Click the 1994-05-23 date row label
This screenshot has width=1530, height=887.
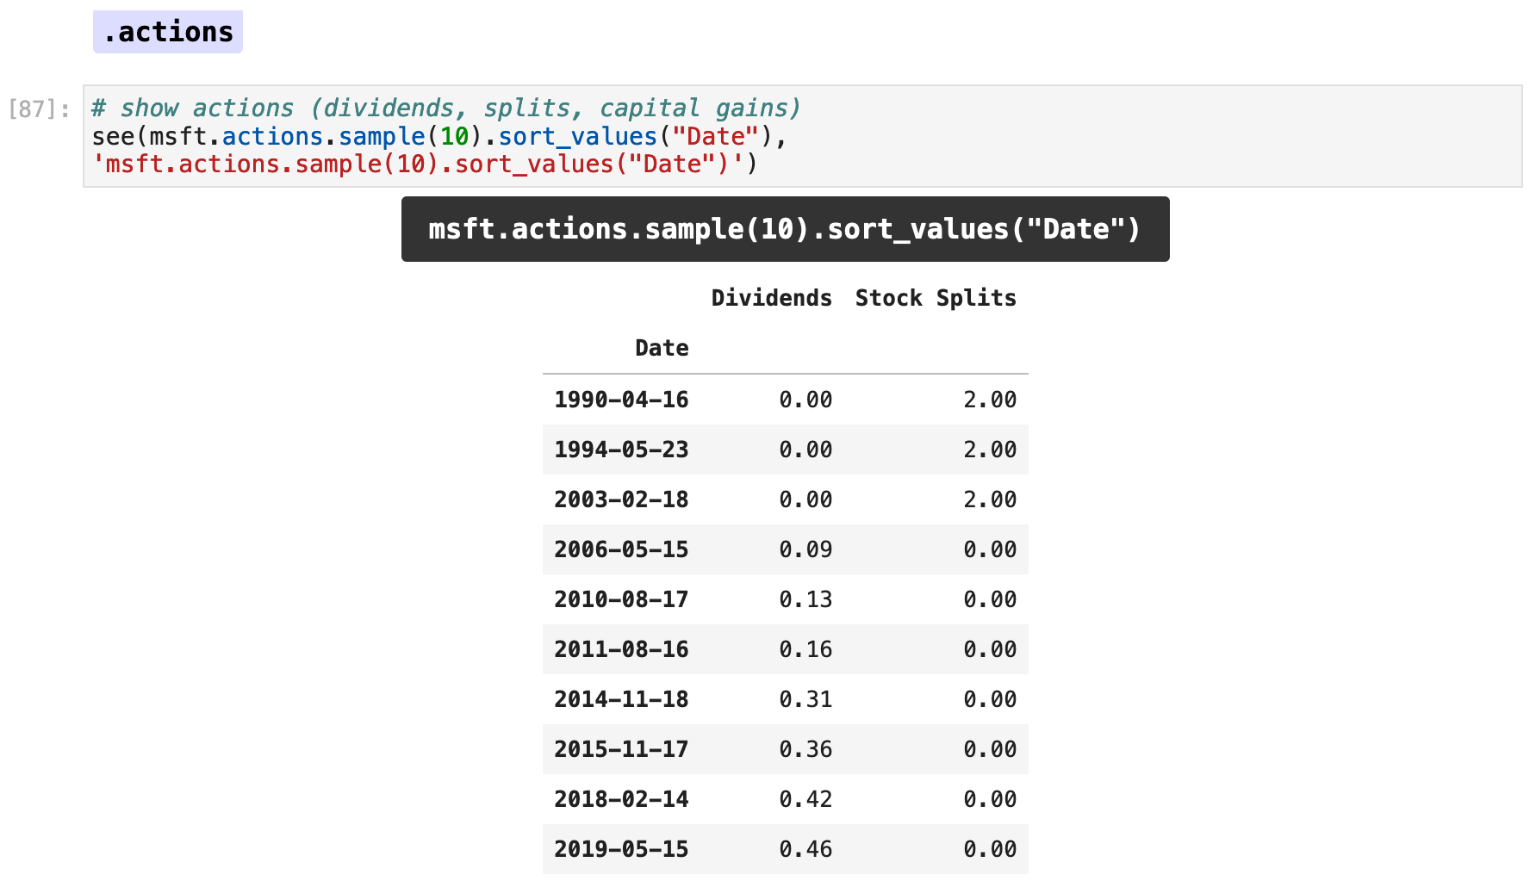pyautogui.click(x=621, y=450)
